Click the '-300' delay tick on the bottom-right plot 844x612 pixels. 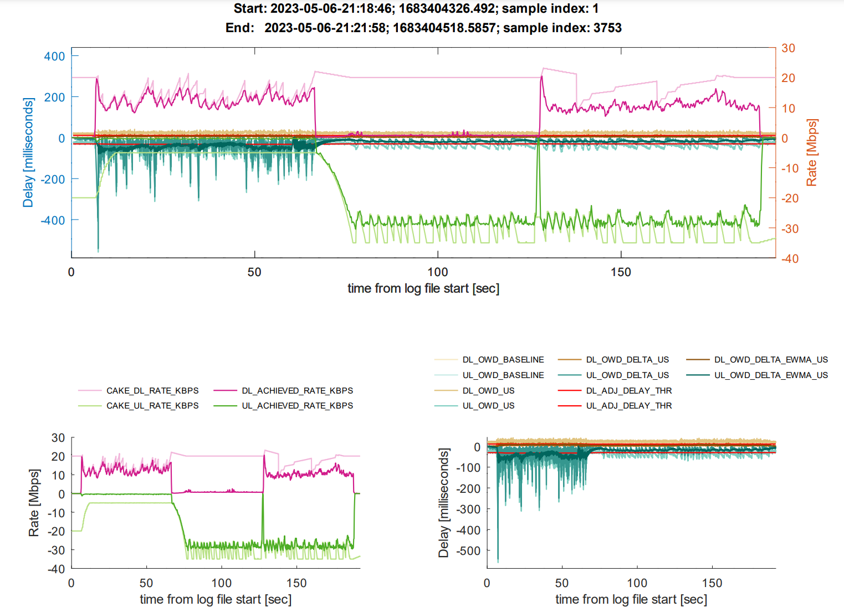click(469, 509)
